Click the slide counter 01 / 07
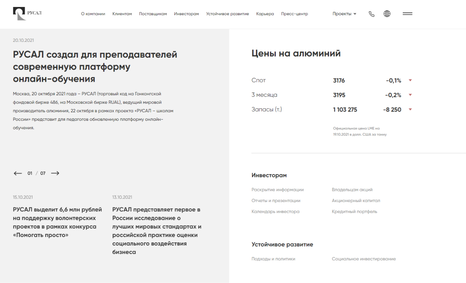 pos(37,173)
